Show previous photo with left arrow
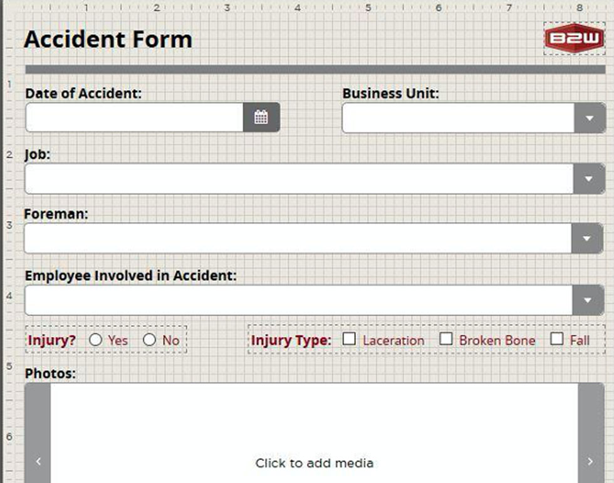 tap(38, 462)
